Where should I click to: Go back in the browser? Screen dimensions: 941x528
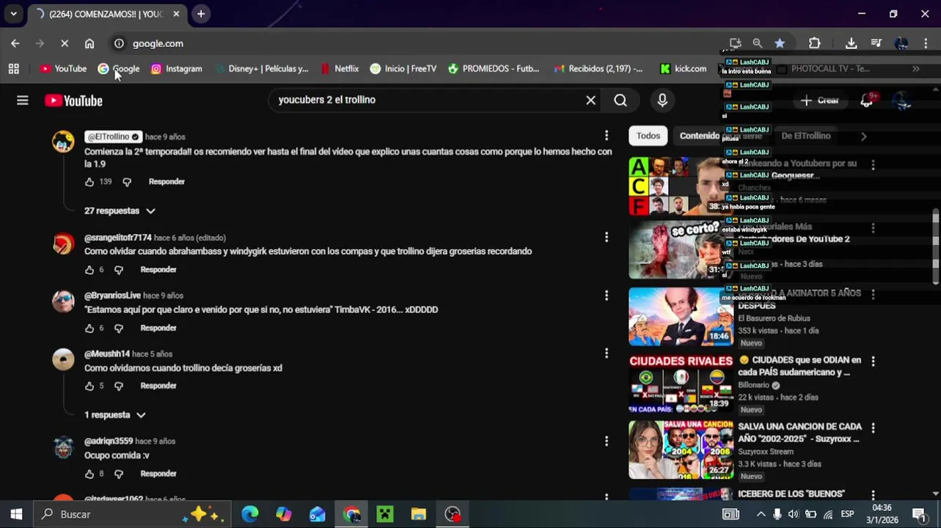coord(15,43)
